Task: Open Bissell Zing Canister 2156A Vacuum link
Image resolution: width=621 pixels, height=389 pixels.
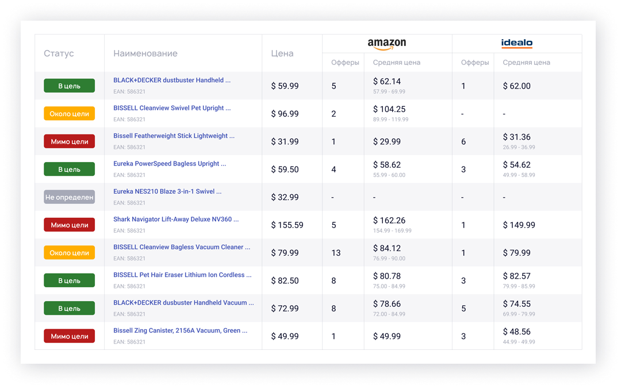Action: (180, 331)
